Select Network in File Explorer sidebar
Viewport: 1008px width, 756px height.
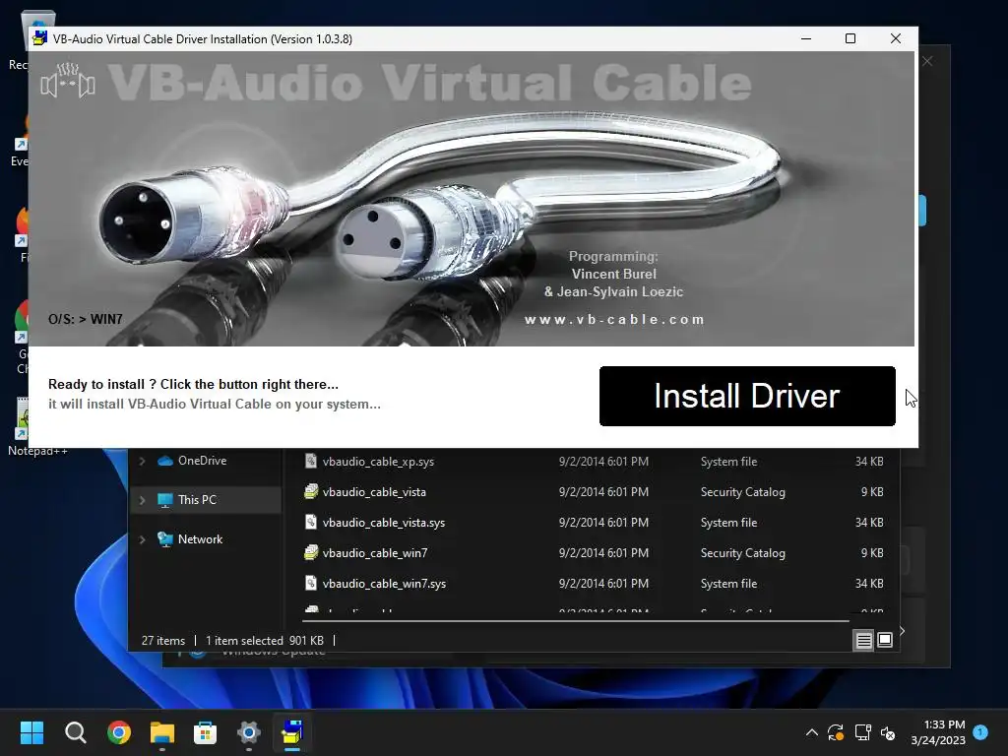[200, 539]
